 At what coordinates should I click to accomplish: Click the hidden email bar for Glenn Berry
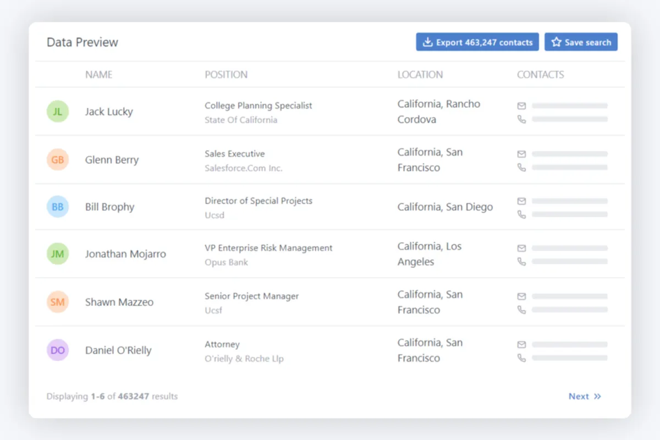pos(570,154)
